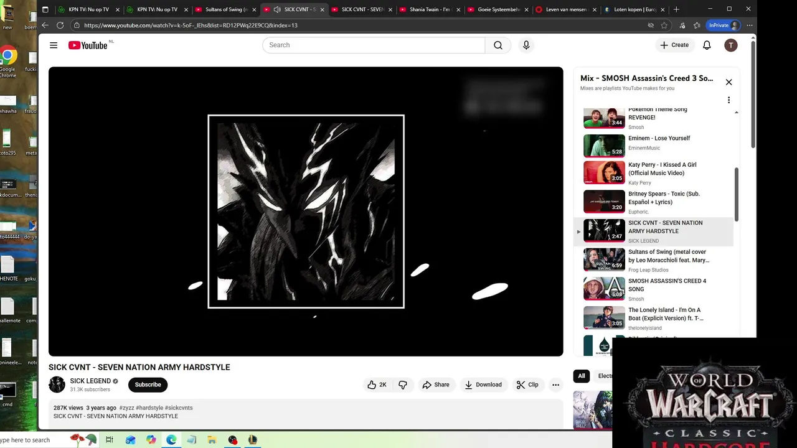Open the SICK LEGEND channel name link
The width and height of the screenshot is (797, 448).
coord(90,381)
